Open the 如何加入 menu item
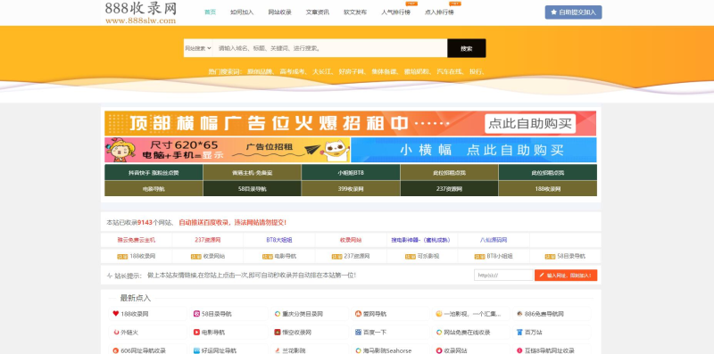 click(242, 12)
